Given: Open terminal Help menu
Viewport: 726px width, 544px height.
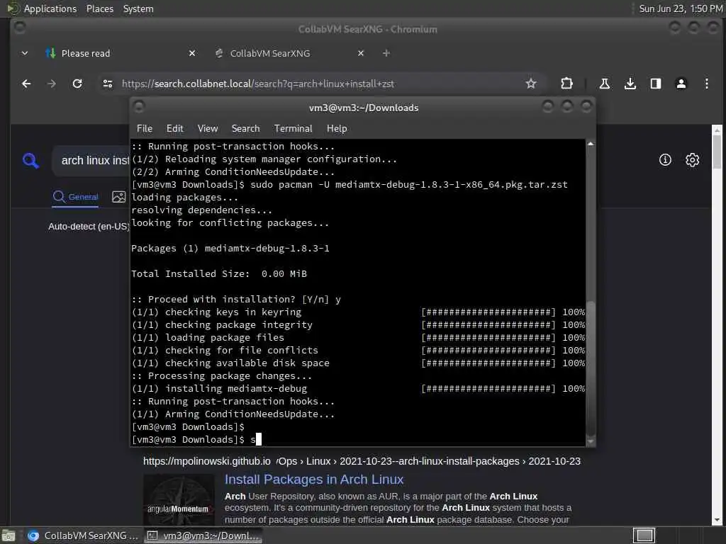Looking at the screenshot, I should tap(337, 129).
